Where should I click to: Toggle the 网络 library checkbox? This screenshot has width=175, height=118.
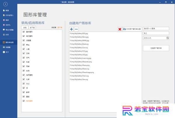click(x=24, y=66)
